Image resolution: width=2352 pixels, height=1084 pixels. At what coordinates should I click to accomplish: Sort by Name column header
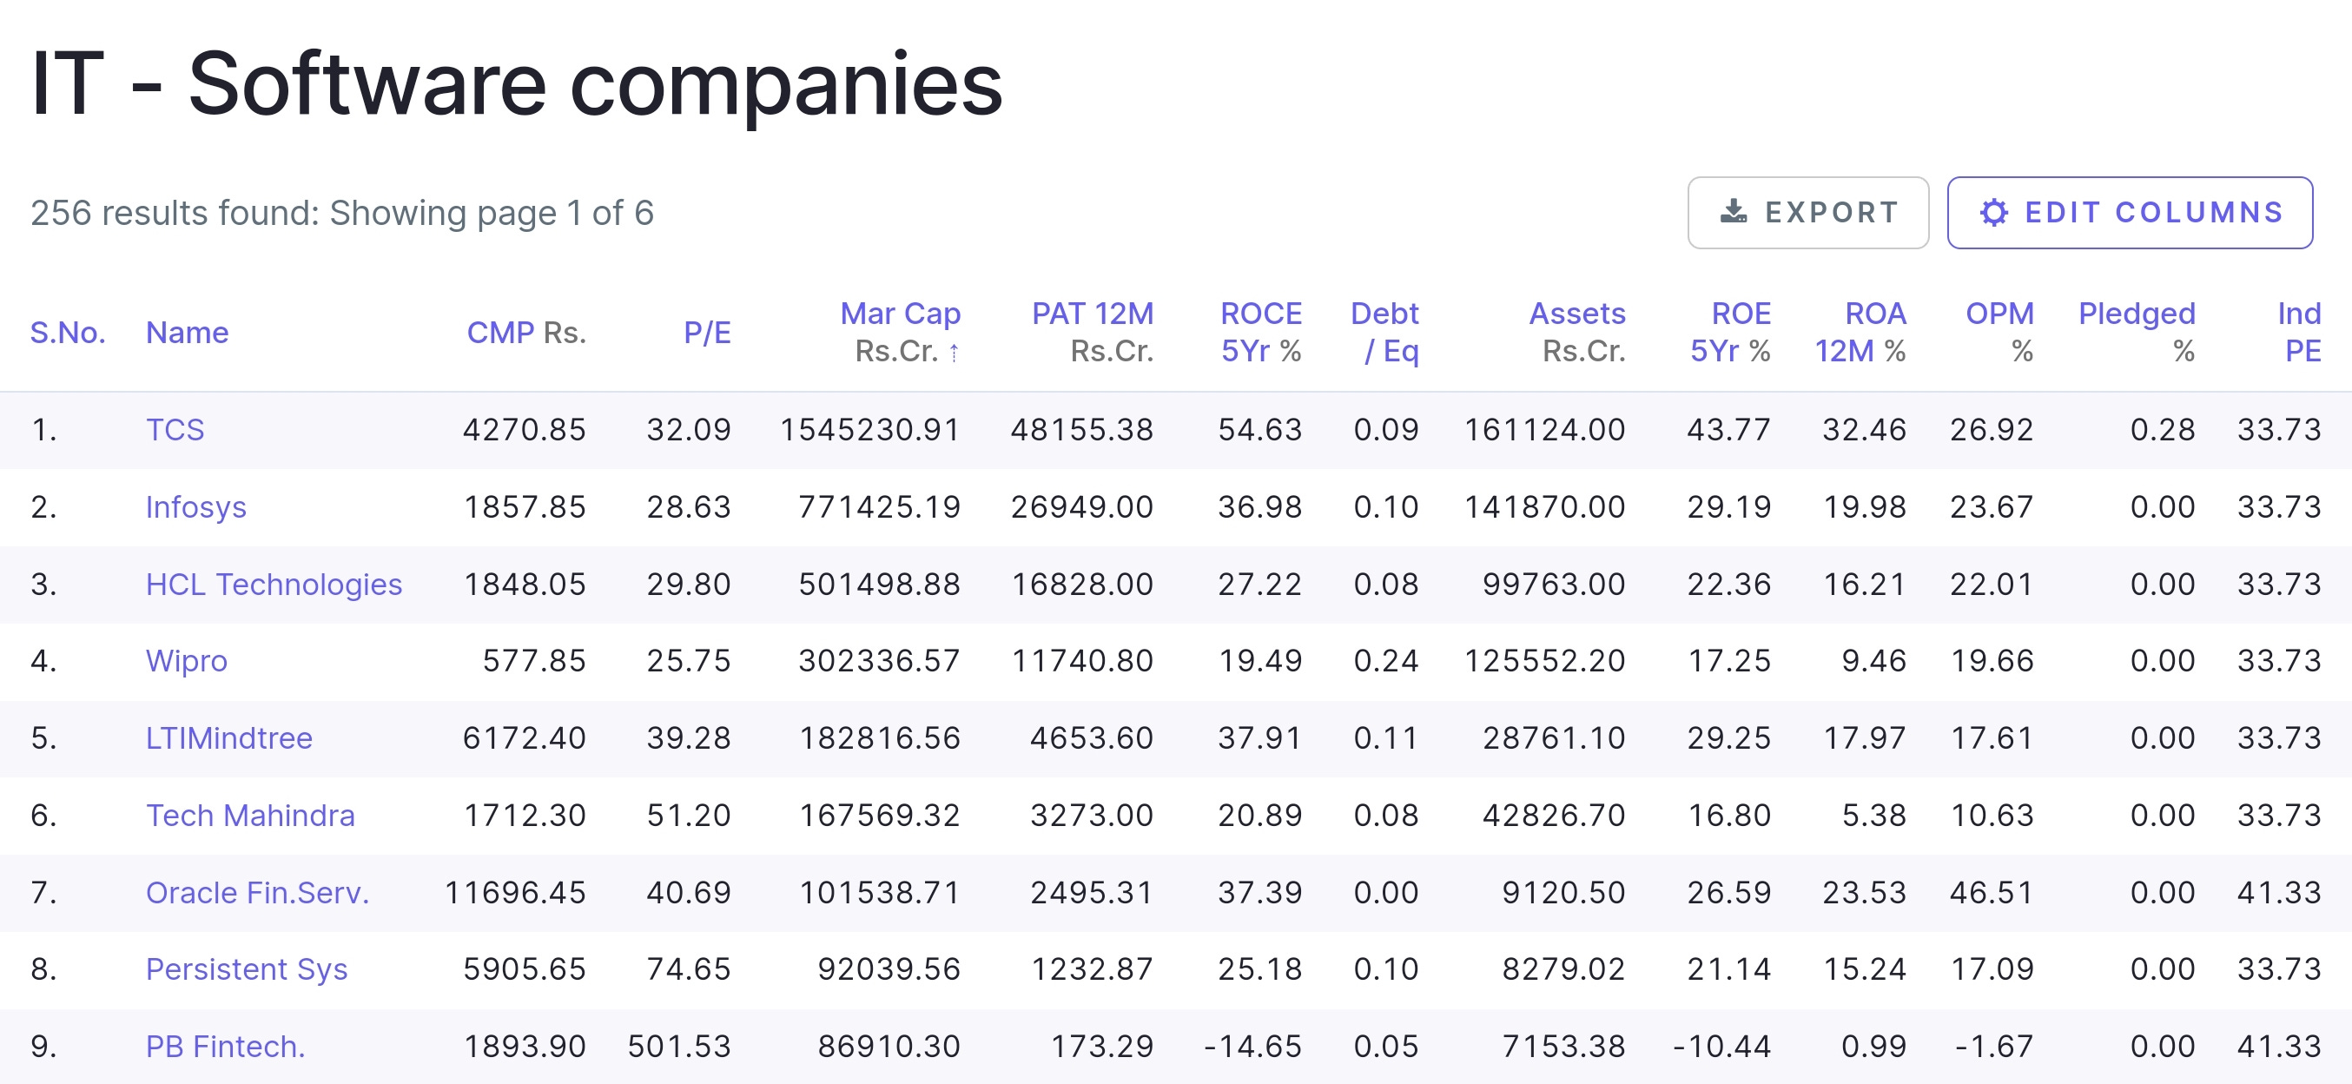(188, 333)
